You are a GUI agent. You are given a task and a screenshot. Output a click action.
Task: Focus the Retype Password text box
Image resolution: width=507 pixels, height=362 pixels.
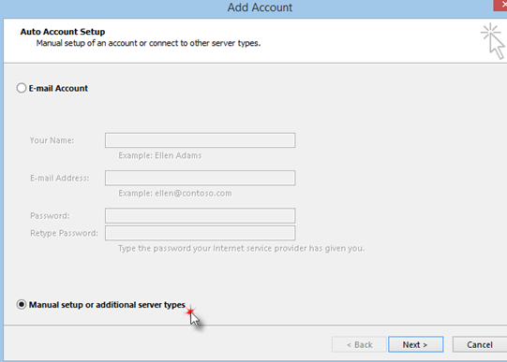pos(201,233)
